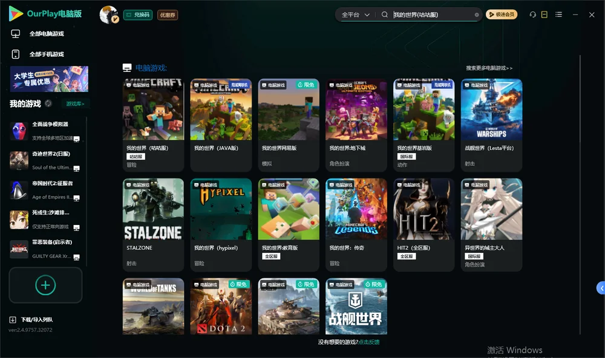605x358 pixels.
Task: Open the STALZONE game card
Action: click(x=153, y=225)
